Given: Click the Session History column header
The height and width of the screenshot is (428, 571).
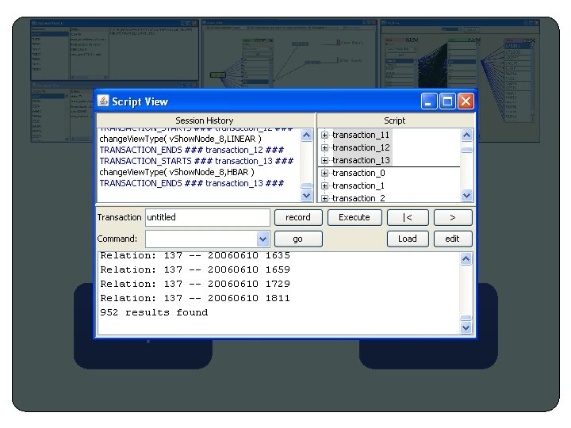Looking at the screenshot, I should click(x=205, y=120).
